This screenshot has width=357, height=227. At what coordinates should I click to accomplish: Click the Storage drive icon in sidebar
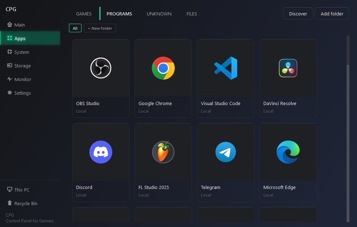coord(10,65)
